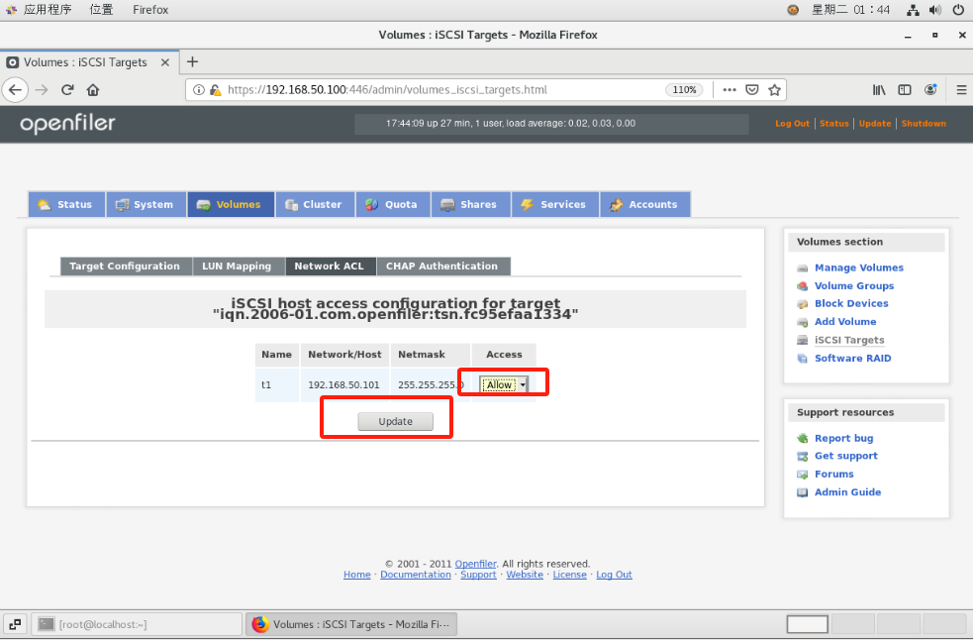Open the Services main tab
The width and height of the screenshot is (973, 640).
click(x=555, y=204)
